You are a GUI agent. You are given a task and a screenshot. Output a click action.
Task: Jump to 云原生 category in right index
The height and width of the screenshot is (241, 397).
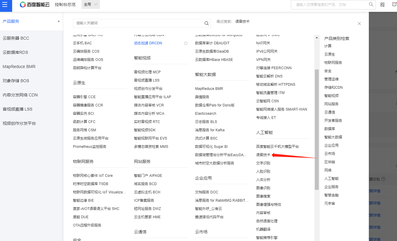330,54
